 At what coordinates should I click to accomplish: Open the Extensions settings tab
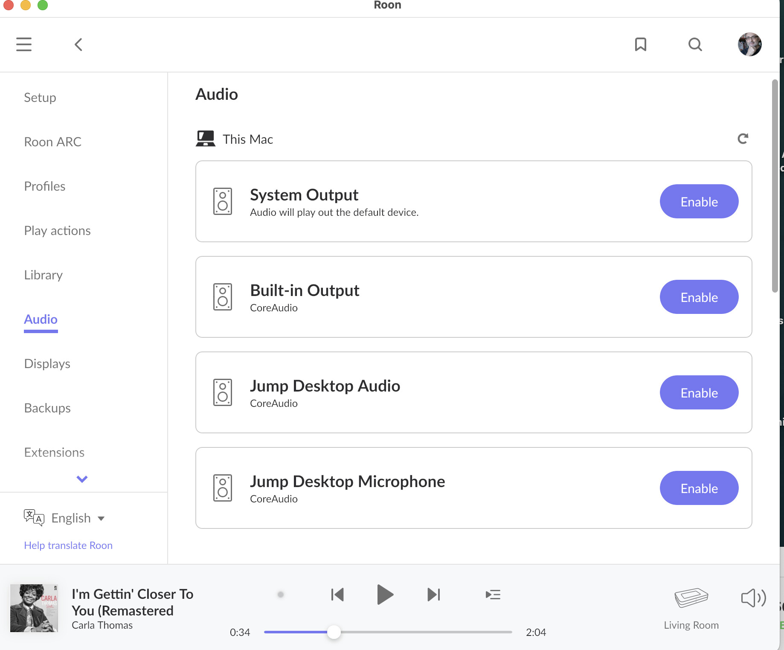tap(54, 452)
